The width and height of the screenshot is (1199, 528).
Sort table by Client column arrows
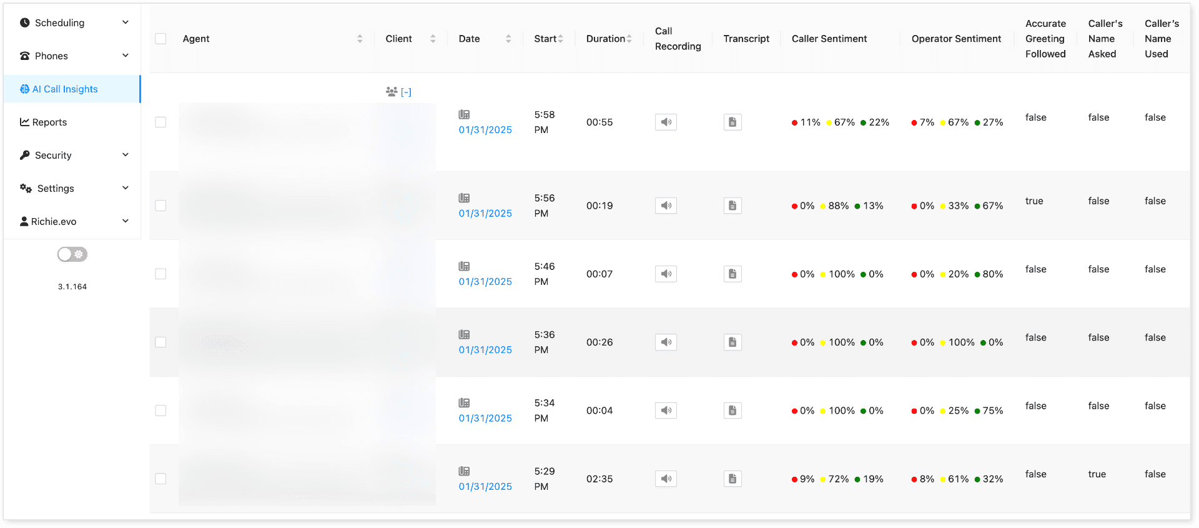433,39
